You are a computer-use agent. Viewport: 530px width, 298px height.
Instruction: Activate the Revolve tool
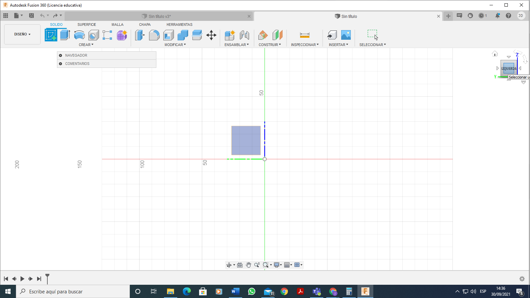79,34
